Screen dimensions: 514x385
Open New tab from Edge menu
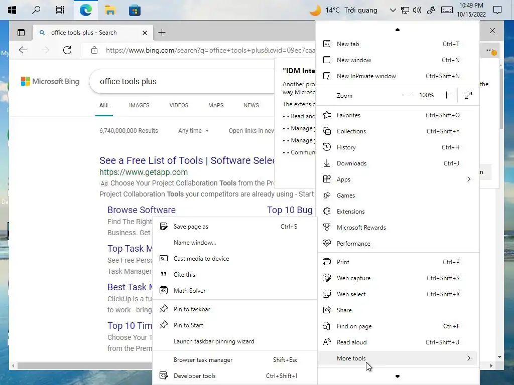(398, 44)
